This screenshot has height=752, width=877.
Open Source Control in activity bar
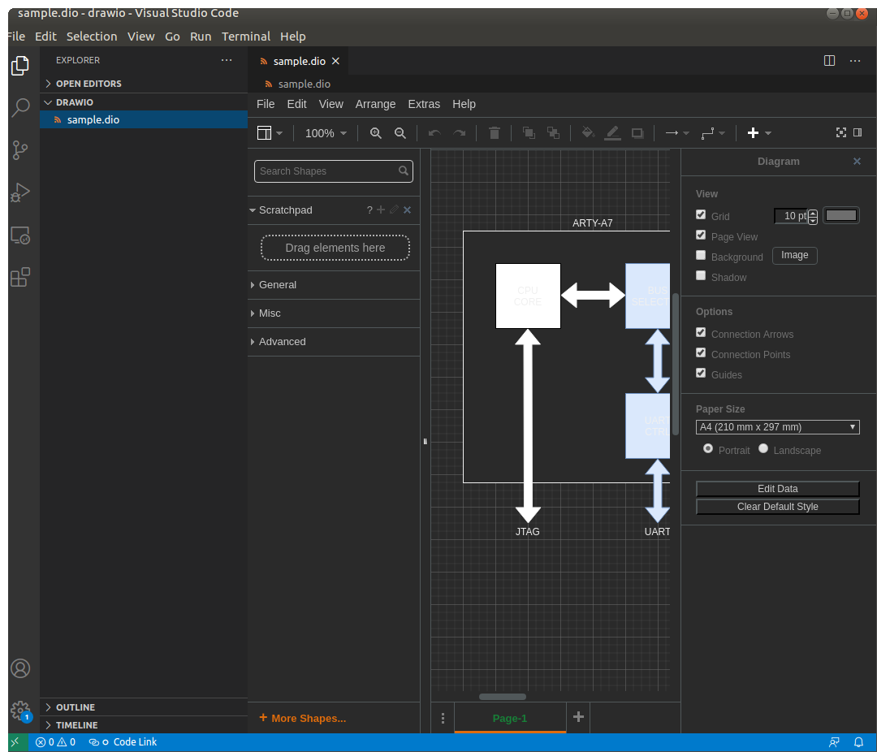[20, 150]
